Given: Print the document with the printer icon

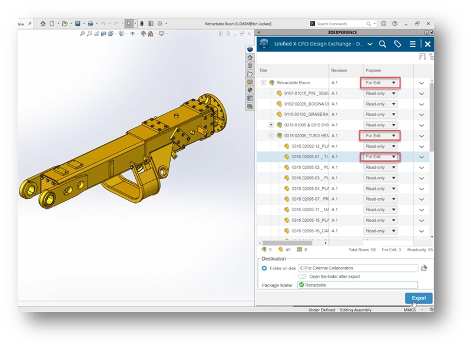Looking at the screenshot, I should pos(91,24).
